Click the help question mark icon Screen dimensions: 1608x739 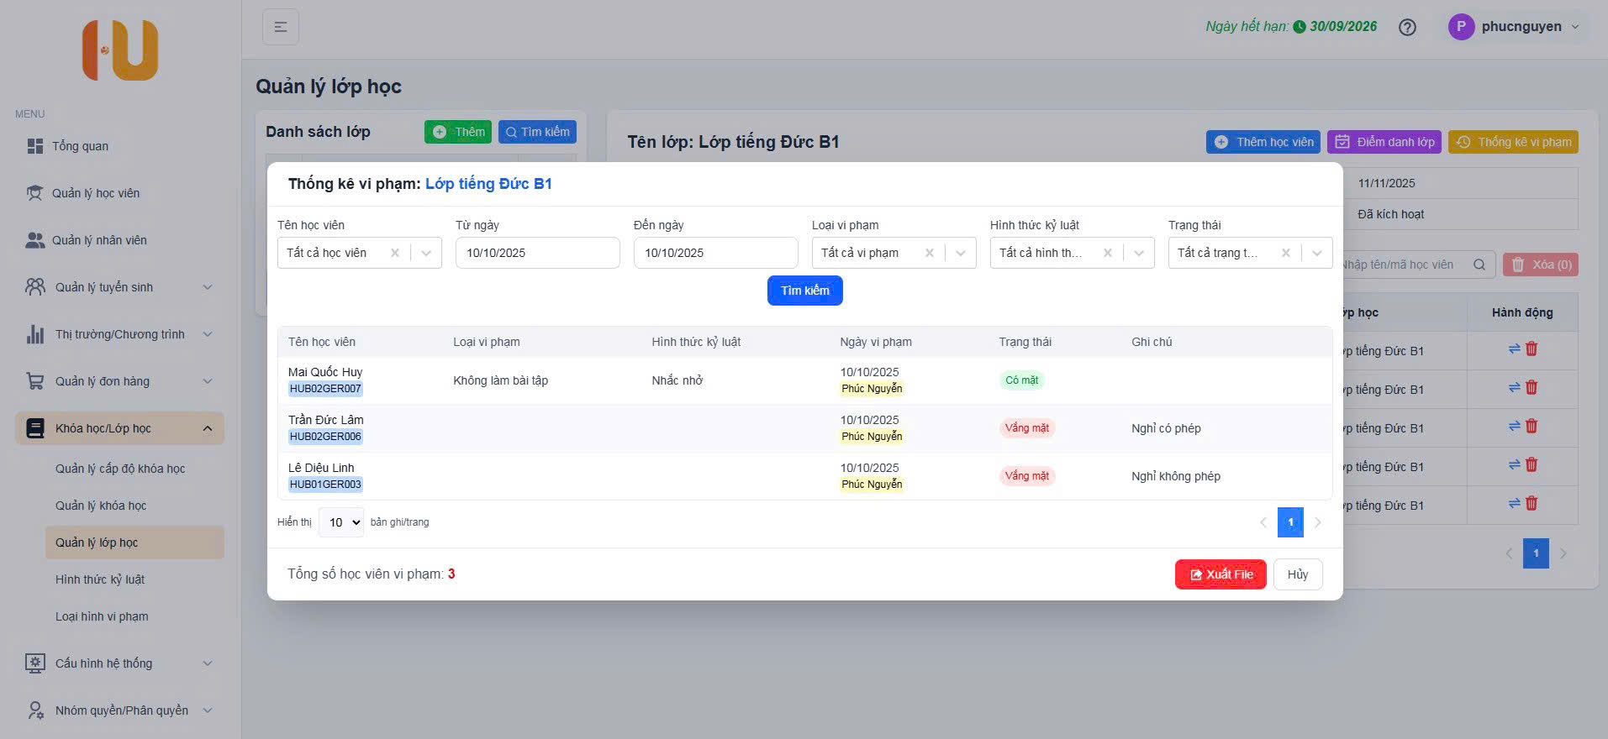pos(1407,27)
